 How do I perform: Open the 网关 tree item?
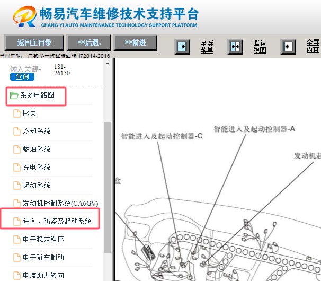(x=30, y=113)
